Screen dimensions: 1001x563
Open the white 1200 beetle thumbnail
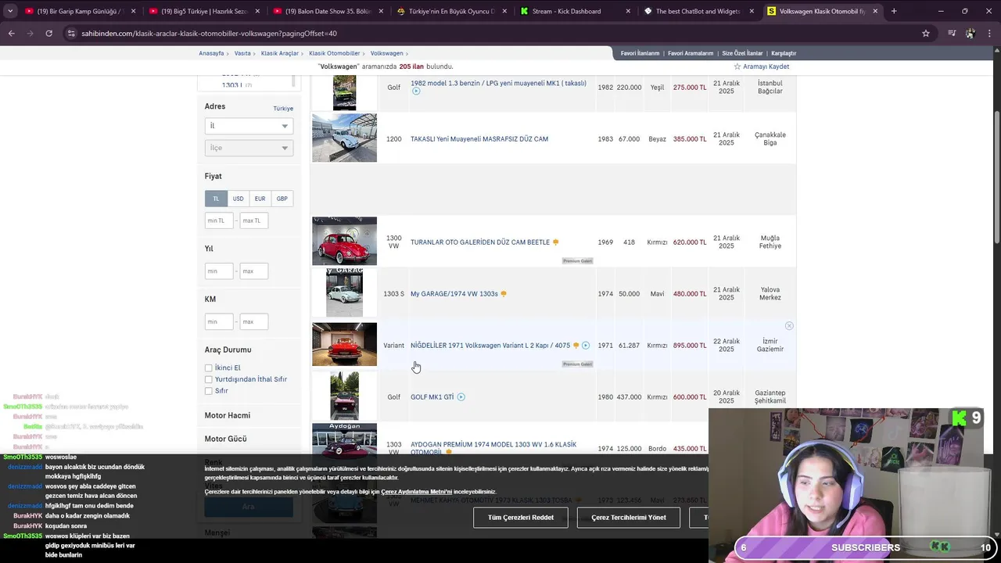click(x=344, y=138)
